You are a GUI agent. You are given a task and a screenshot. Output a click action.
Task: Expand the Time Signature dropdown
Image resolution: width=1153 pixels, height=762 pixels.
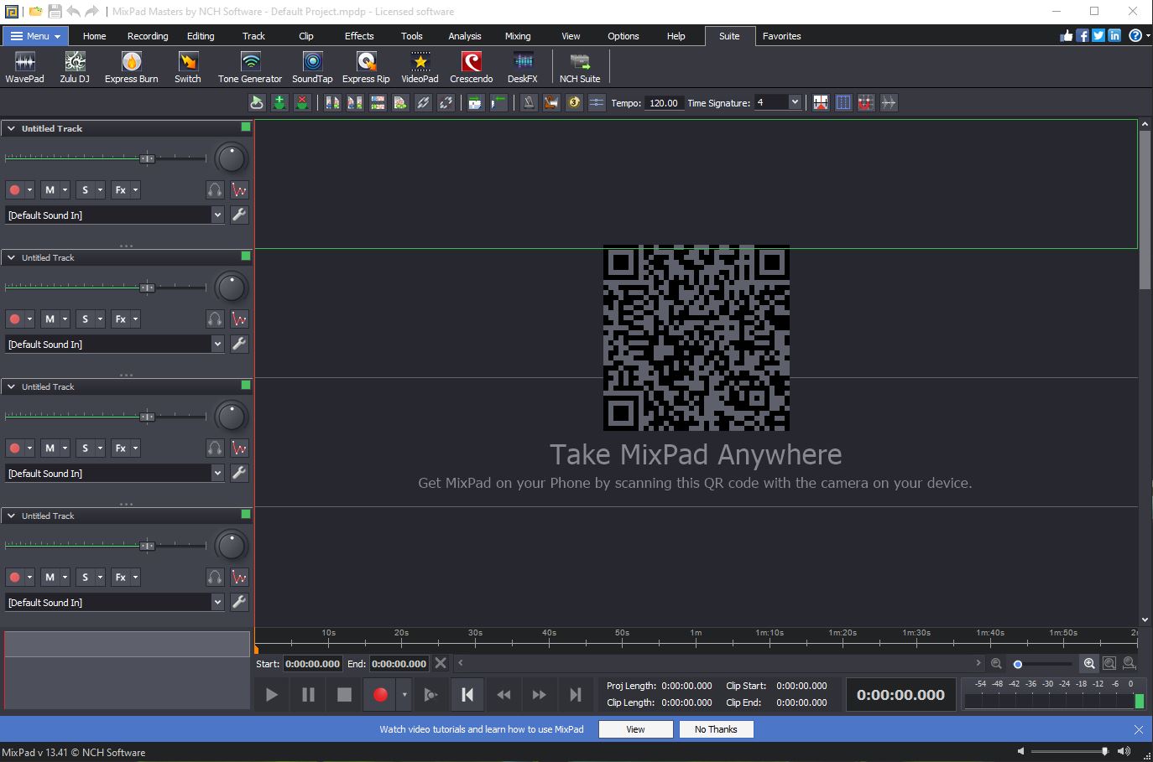795,102
